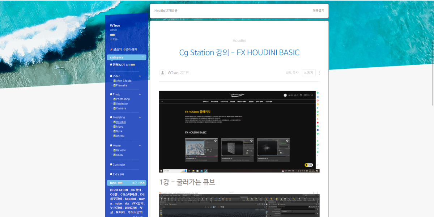This screenshot has width=434, height=217.
Task: Open post statistics with the 통계 button
Action: [x=309, y=73]
